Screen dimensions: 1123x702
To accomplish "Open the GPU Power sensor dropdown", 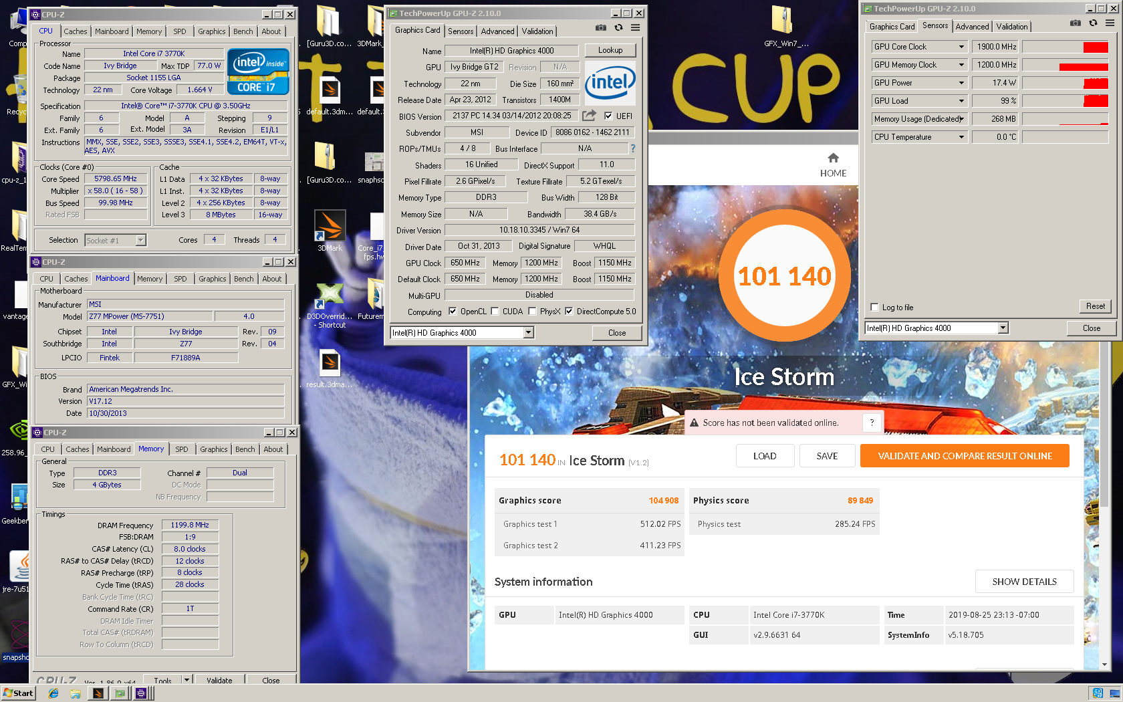I will [x=961, y=83].
